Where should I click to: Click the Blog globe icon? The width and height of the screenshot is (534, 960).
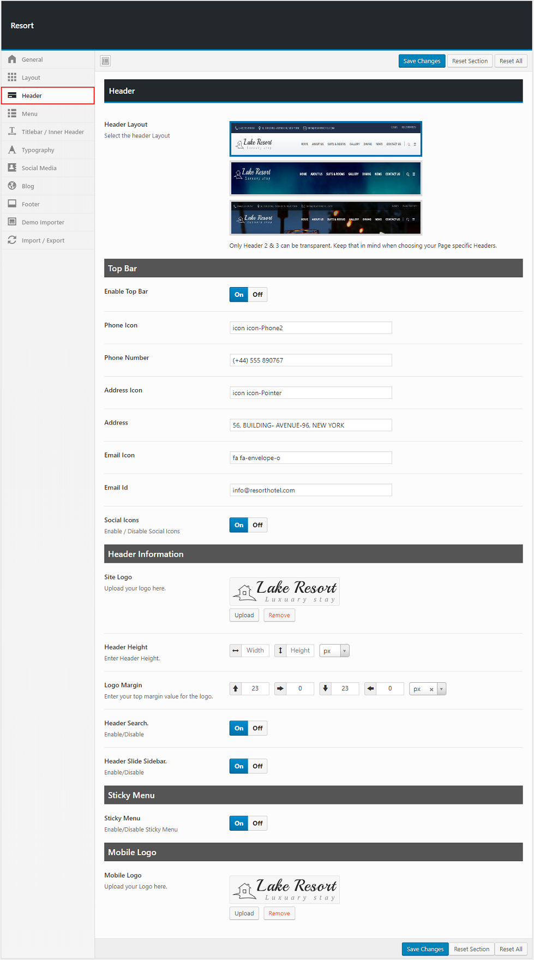12,186
